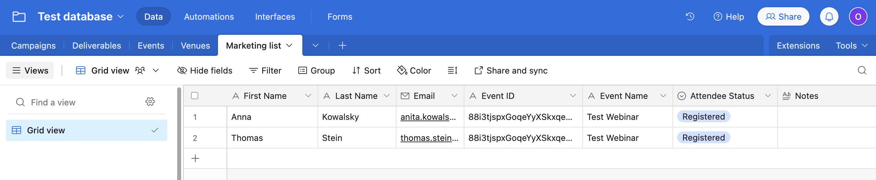This screenshot has width=876, height=180.
Task: Click the Help button
Action: point(728,17)
